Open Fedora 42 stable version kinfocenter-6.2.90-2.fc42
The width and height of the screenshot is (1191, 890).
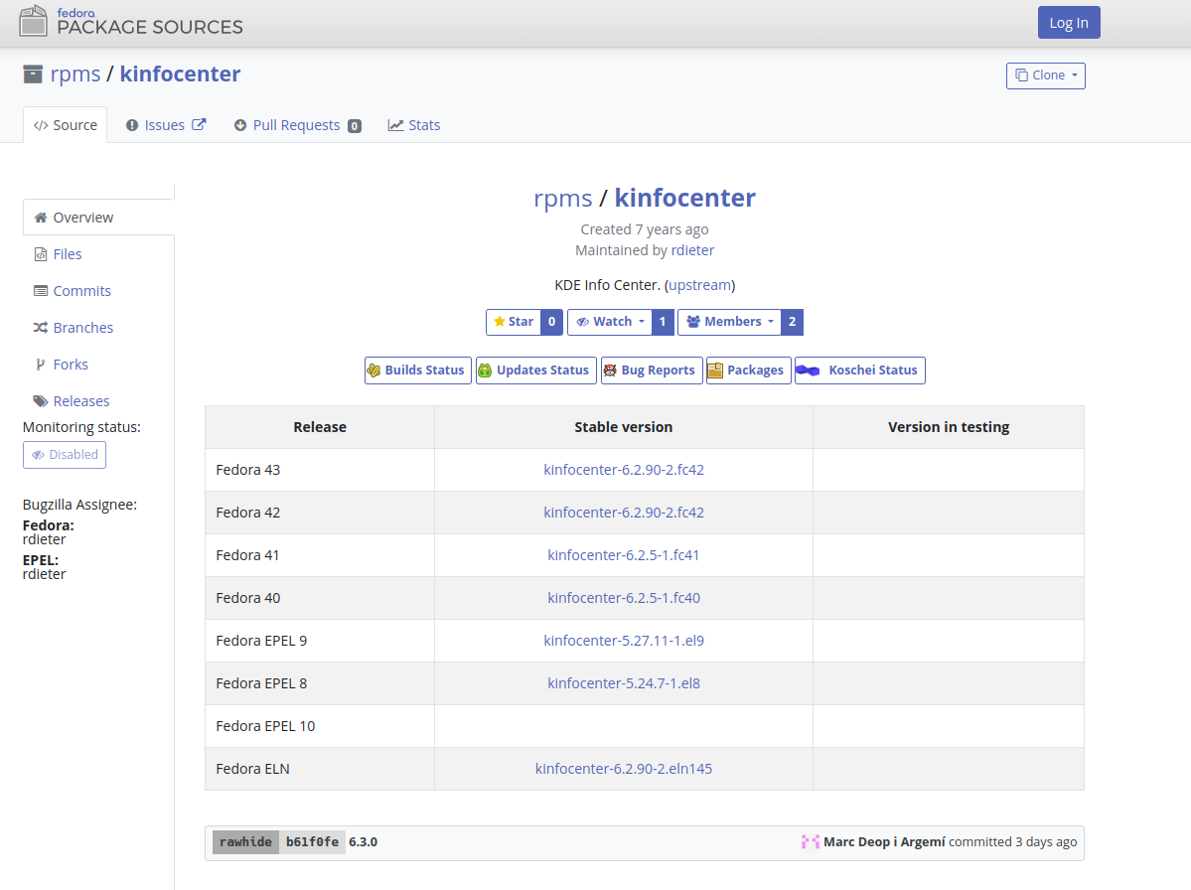click(624, 512)
